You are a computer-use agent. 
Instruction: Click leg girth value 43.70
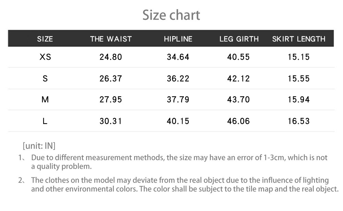point(238,99)
